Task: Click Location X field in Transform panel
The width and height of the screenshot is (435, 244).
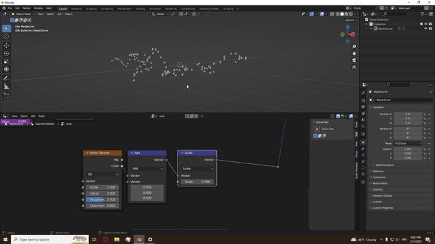Action: click(x=408, y=114)
